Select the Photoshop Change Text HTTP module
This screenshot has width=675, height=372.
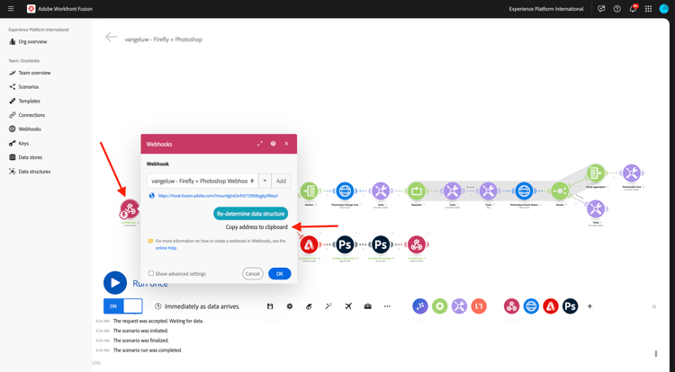[345, 190]
